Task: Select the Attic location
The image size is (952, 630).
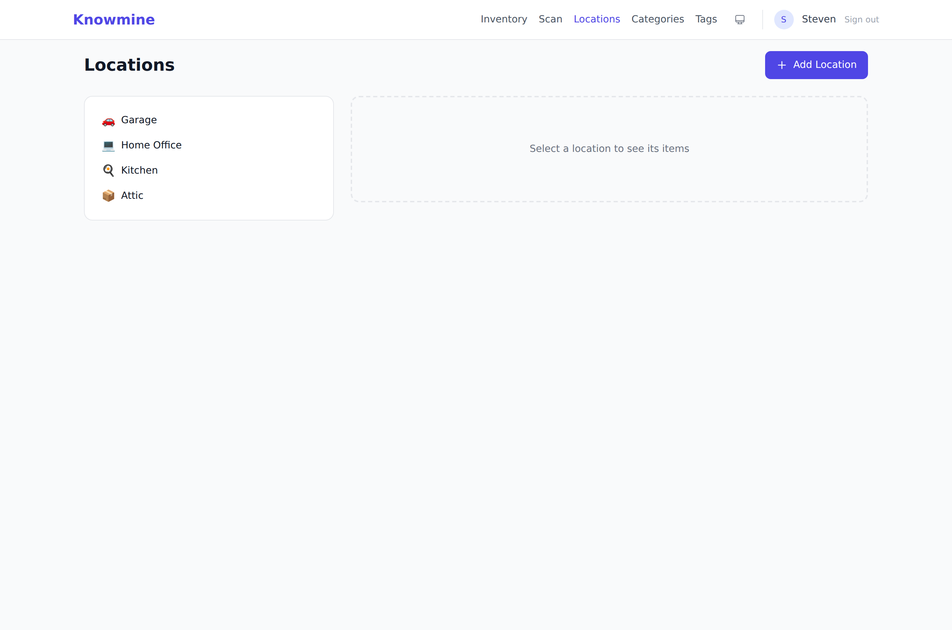Action: pyautogui.click(x=209, y=196)
